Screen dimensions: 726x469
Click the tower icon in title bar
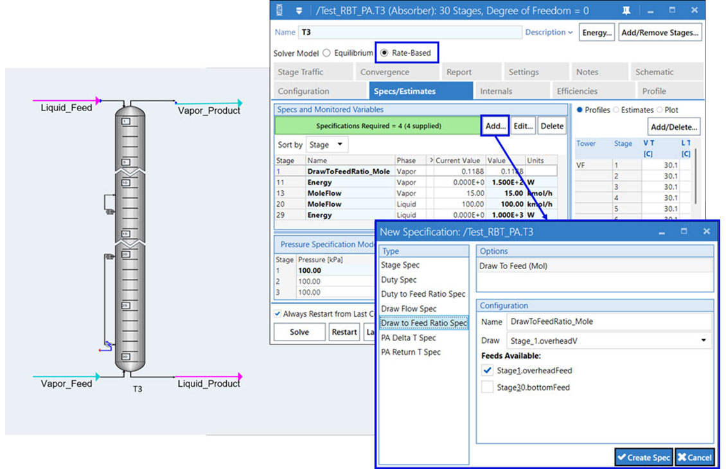click(279, 11)
